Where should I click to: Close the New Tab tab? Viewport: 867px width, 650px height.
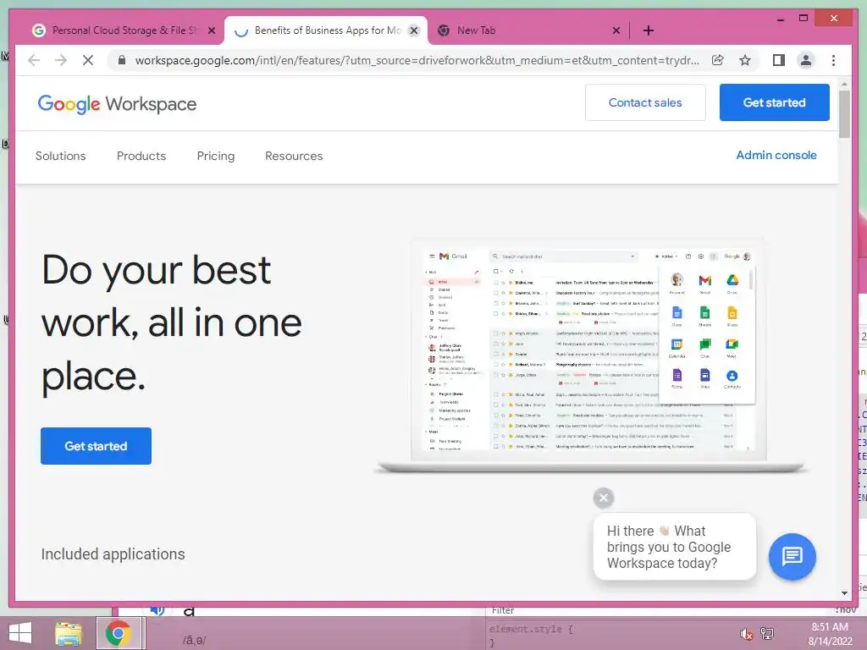[x=616, y=30]
